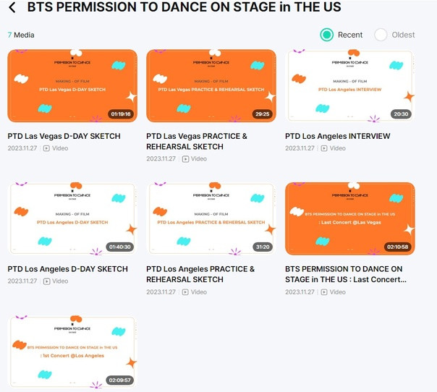Select the Oldest sort radio button

click(x=381, y=35)
